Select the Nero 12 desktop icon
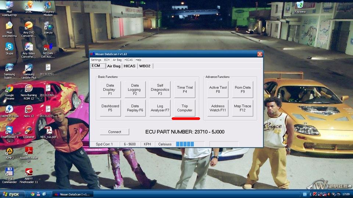The width and height of the screenshot is (353, 198). pos(29,111)
